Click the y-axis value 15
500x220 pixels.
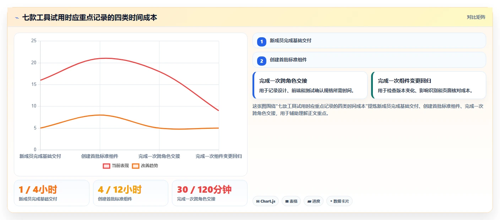click(34, 84)
